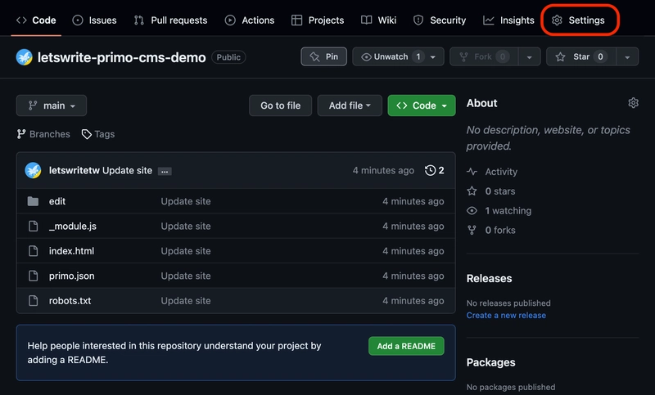The height and width of the screenshot is (395, 655).
Task: Switch to the Pull requests tab
Action: coord(170,20)
